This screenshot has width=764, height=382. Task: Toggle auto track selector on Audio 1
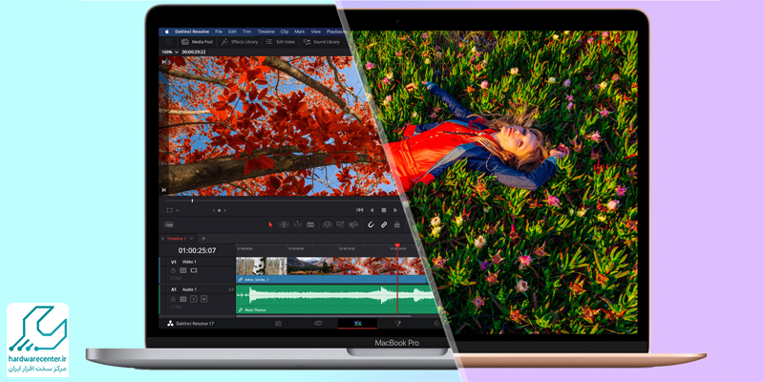183,299
